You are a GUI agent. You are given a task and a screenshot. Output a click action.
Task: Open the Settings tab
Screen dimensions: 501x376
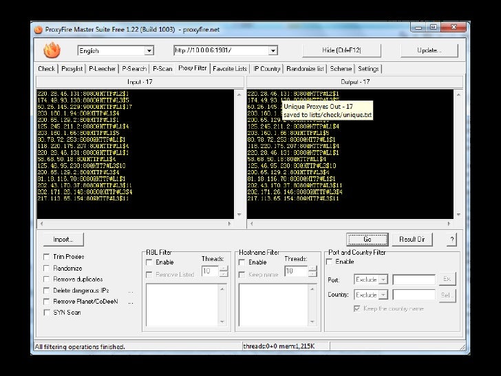(x=368, y=68)
